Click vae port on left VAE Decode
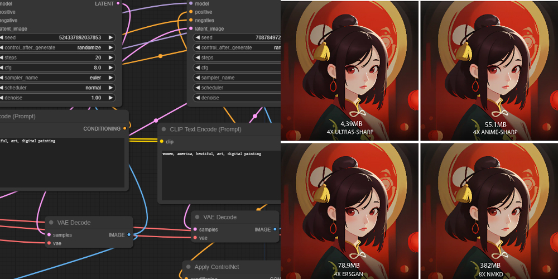 [x=49, y=243]
